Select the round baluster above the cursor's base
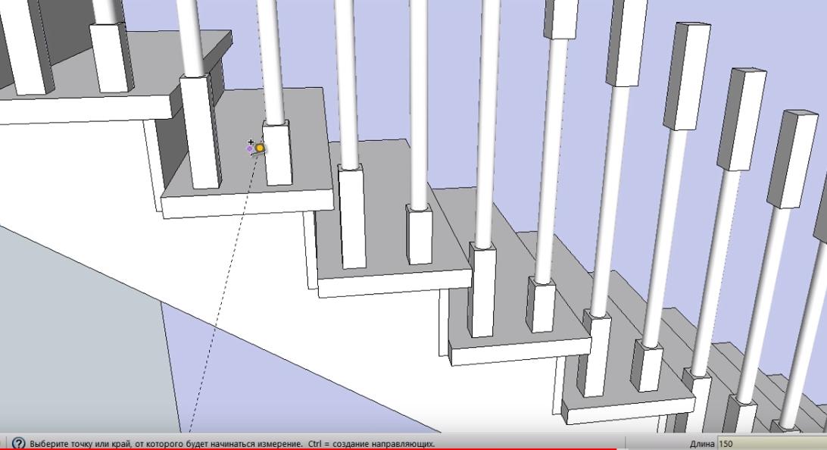This screenshot has width=827, height=450. [271, 61]
